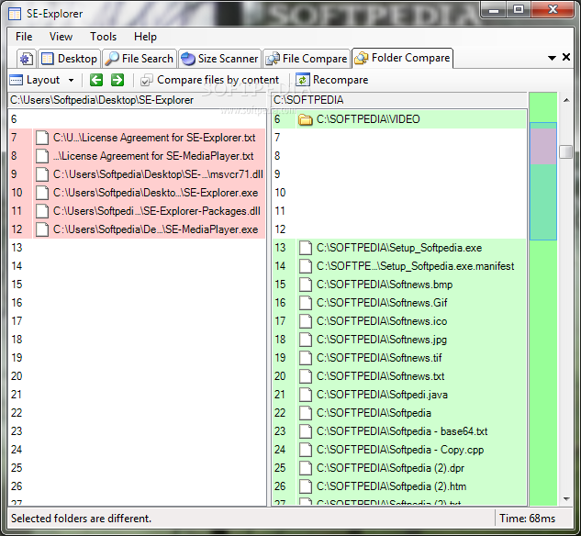Open the View menu
The image size is (581, 536).
pos(61,37)
